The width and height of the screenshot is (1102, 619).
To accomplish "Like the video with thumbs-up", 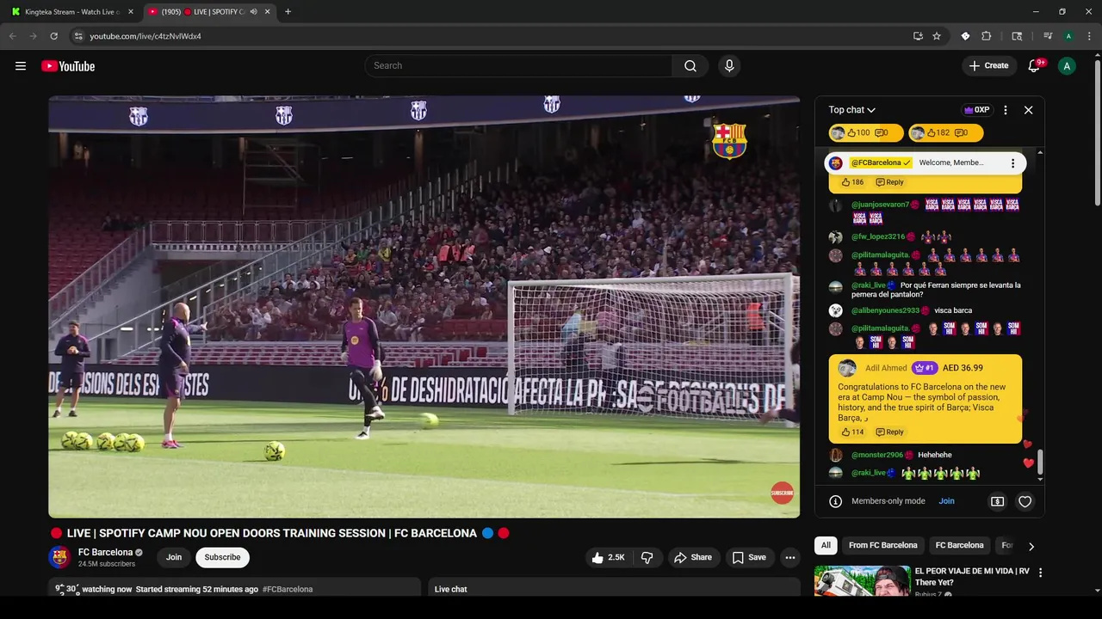I will tap(608, 557).
